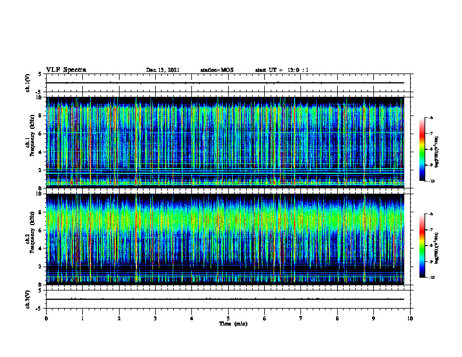Click time axis tick label "3"
462x357 pixels.
(x=155, y=318)
